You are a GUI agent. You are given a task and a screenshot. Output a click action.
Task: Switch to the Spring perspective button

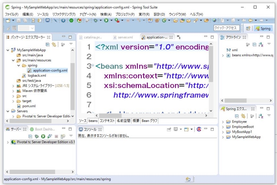pos(263,28)
